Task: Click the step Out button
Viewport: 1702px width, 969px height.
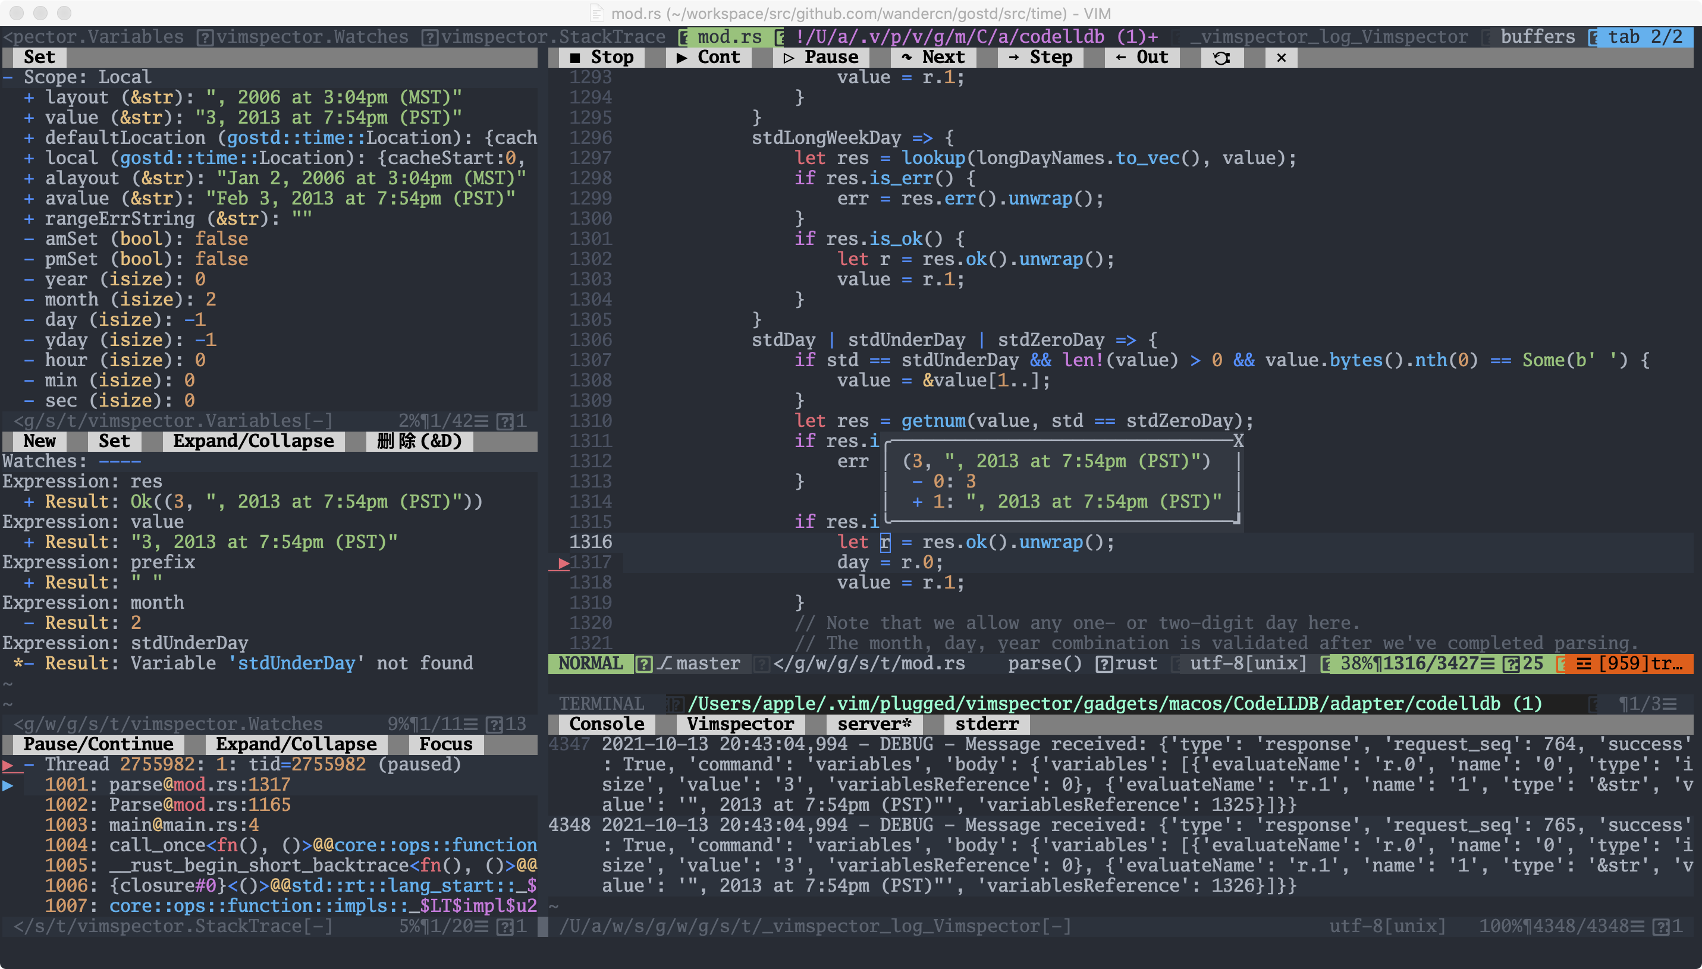Action: coord(1142,57)
